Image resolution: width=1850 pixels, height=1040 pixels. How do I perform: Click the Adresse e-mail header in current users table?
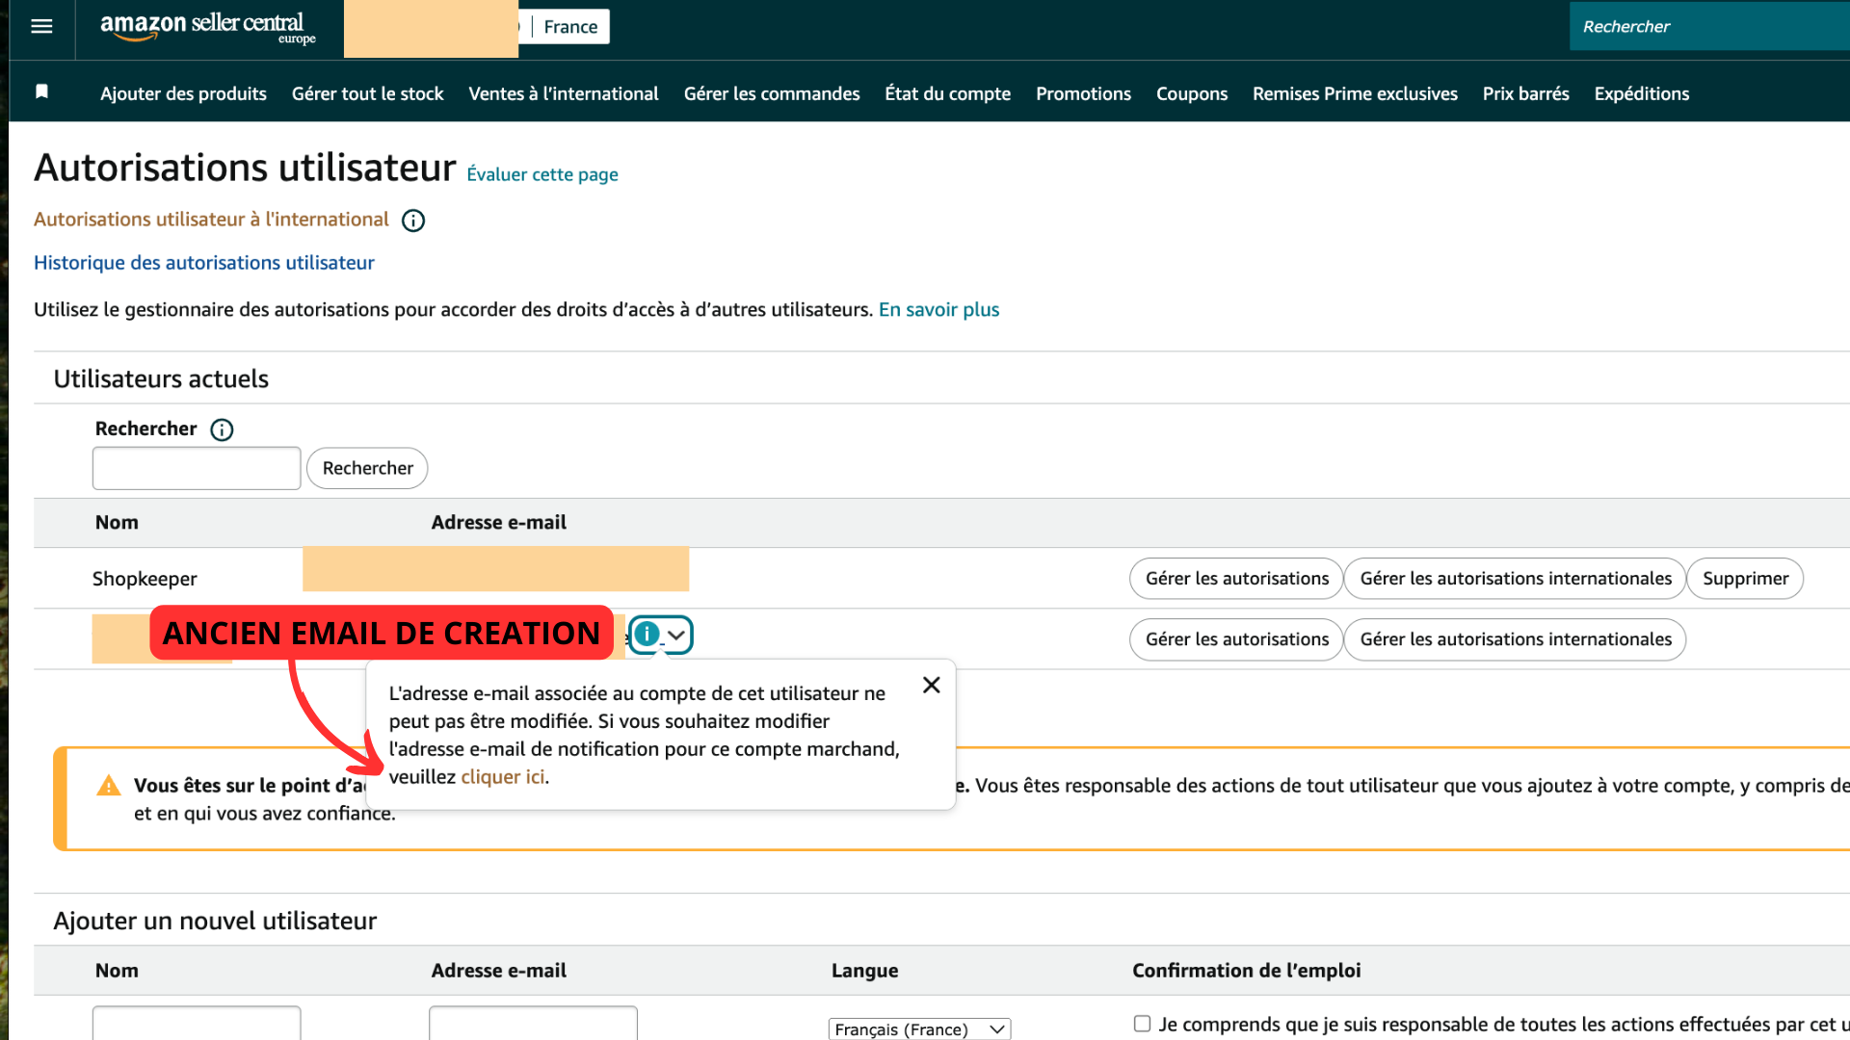(x=498, y=523)
